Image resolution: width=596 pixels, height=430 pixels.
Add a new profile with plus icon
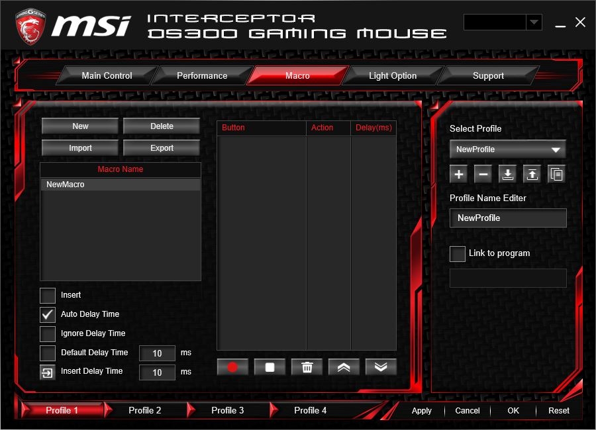point(459,174)
